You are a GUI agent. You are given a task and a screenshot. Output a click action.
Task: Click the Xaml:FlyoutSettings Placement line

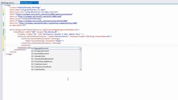point(45,41)
